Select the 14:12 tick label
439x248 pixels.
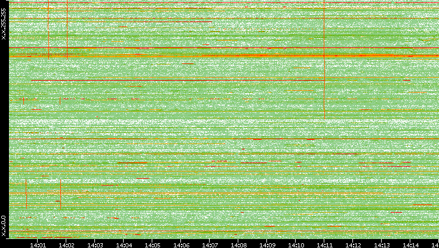click(353, 245)
